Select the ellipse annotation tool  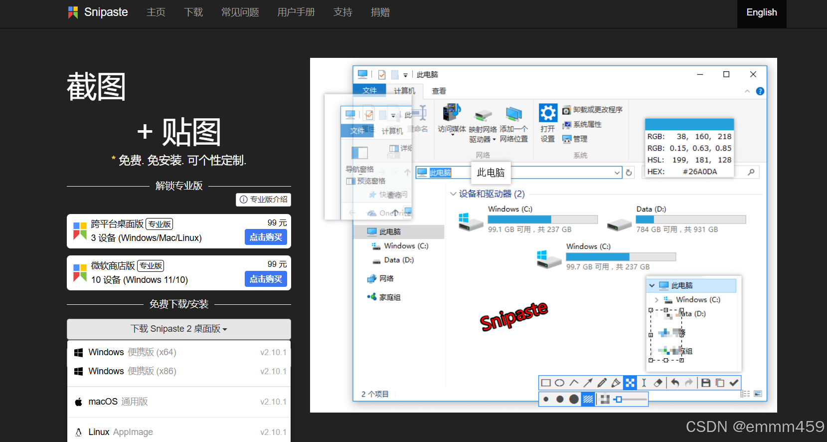[560, 383]
